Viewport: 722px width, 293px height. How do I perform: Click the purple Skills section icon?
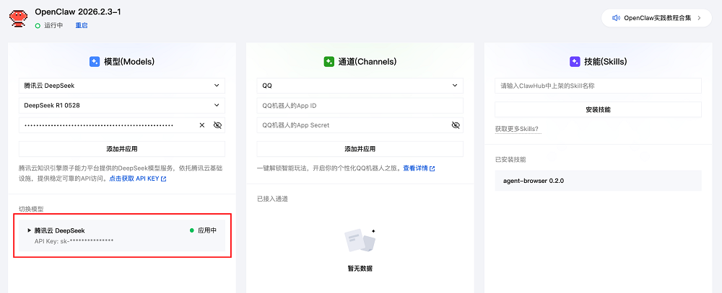pyautogui.click(x=575, y=61)
